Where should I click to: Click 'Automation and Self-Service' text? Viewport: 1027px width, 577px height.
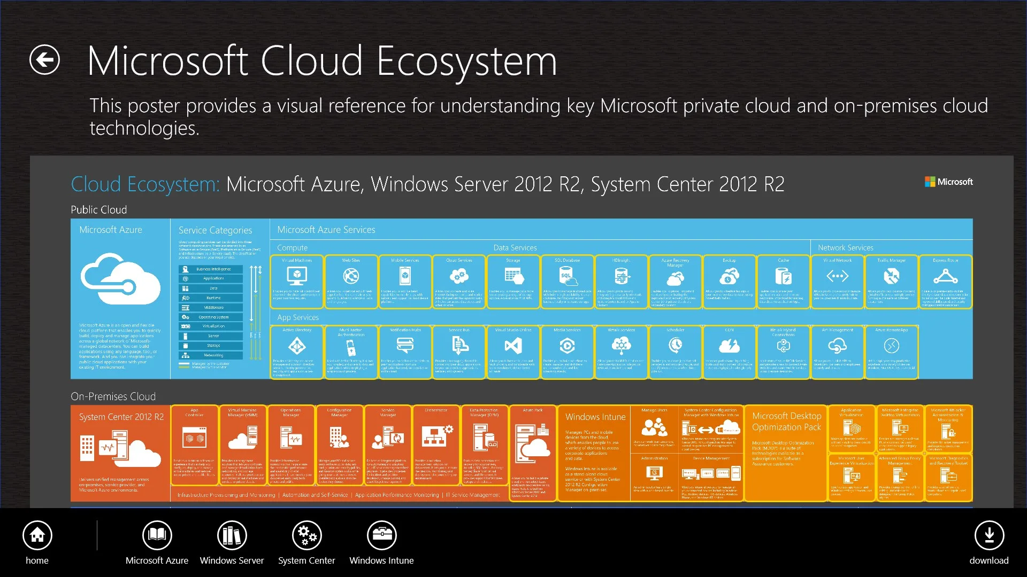coord(315,495)
